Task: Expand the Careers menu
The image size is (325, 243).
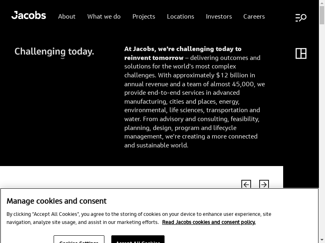Action: [254, 17]
